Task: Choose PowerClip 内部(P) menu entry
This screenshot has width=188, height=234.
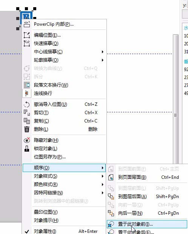Action: pos(64,24)
